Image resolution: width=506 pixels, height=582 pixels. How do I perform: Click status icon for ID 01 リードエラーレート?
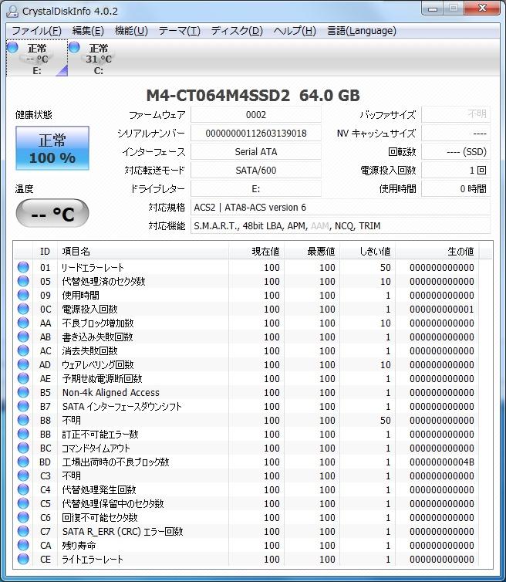(23, 267)
